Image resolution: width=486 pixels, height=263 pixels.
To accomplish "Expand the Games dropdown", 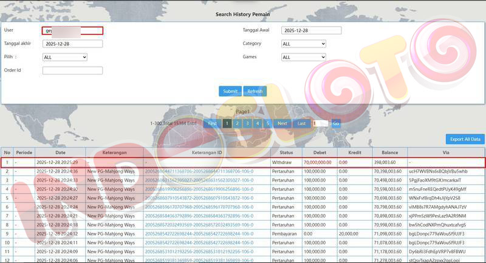I will [x=304, y=57].
